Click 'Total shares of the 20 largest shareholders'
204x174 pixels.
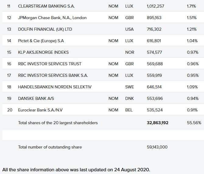pyautogui.click(x=58, y=123)
